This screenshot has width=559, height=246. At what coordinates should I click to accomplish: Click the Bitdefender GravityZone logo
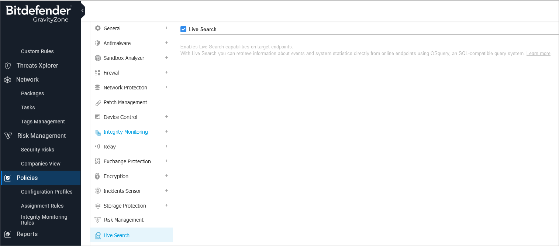pos(38,14)
